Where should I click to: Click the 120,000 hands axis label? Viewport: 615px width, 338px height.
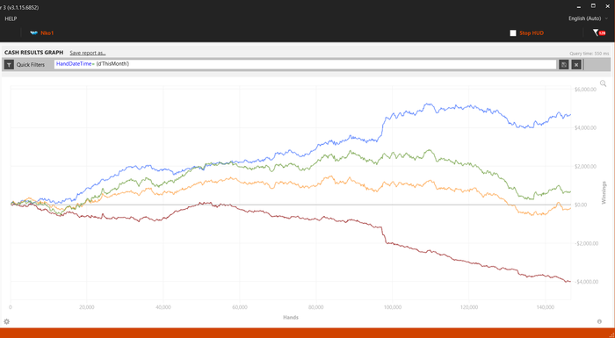pyautogui.click(x=469, y=307)
